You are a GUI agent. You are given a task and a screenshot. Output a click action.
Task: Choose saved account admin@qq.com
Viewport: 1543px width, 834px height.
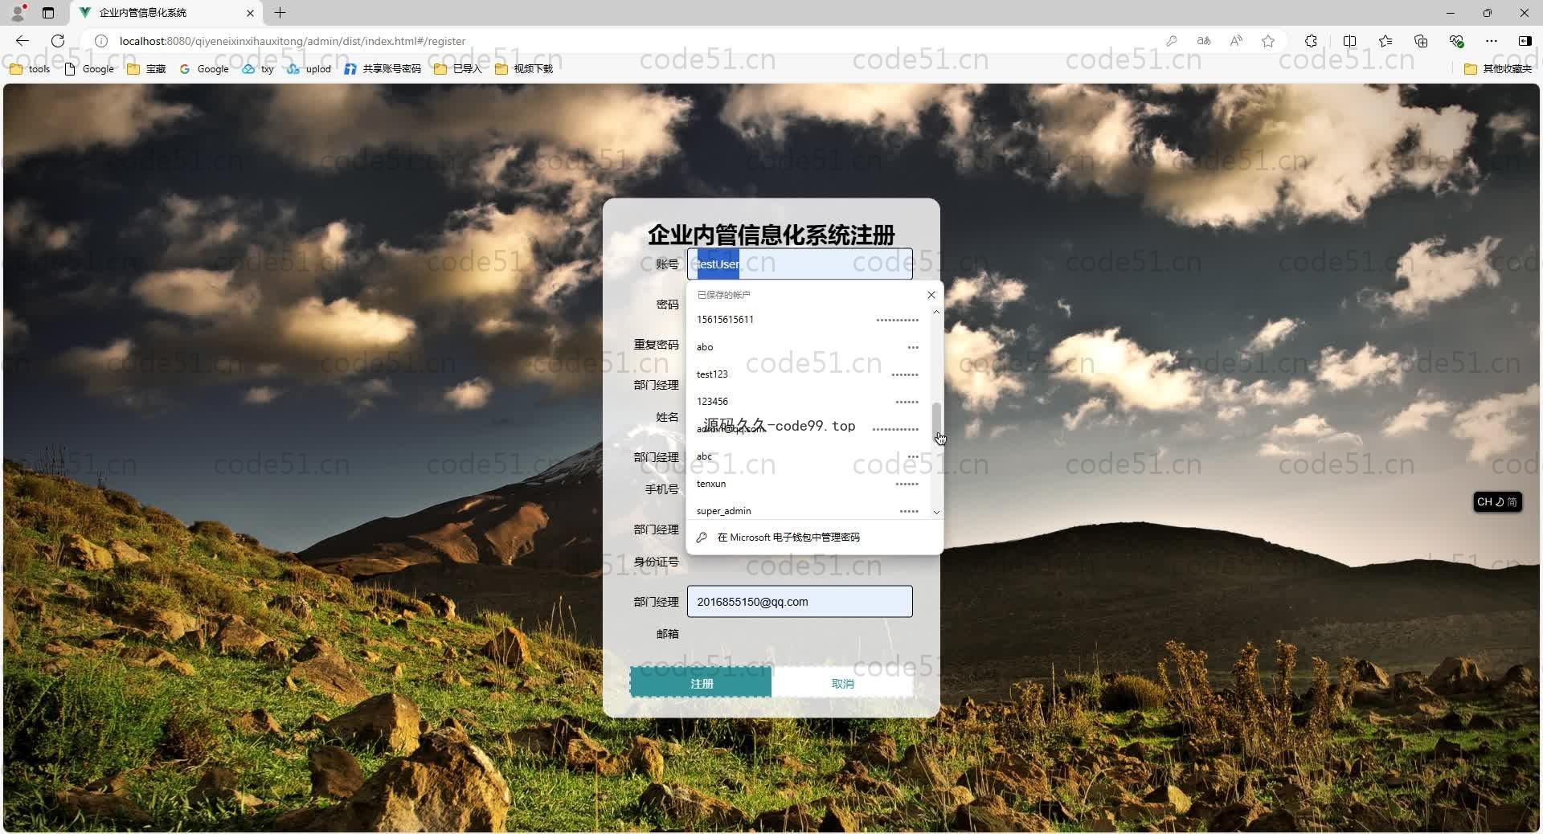[808, 429]
